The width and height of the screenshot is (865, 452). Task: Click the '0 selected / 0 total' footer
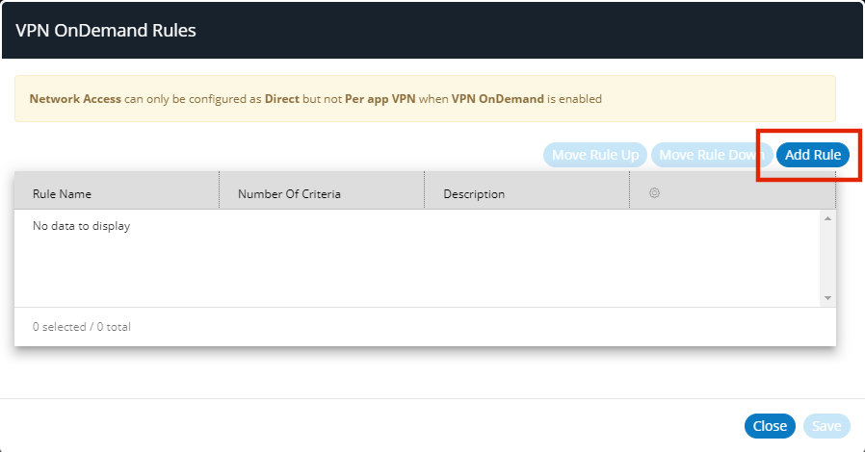point(82,327)
